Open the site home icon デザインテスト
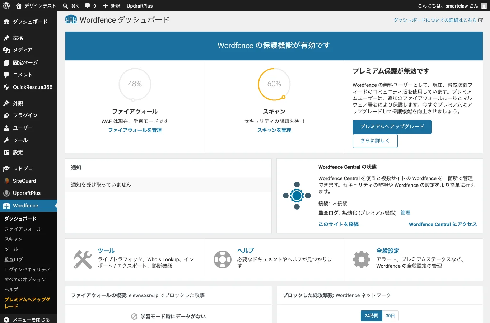 coord(19,6)
